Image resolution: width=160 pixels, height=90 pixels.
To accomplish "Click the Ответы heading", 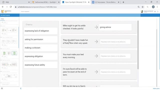I will pyautogui.click(x=29, y=24).
